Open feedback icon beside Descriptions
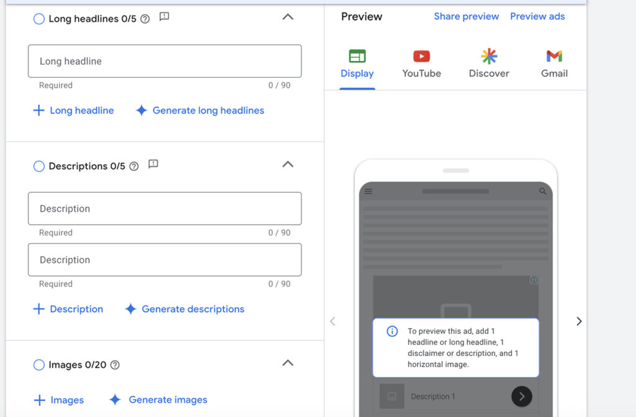Image resolution: width=636 pixels, height=417 pixels. pos(153,164)
